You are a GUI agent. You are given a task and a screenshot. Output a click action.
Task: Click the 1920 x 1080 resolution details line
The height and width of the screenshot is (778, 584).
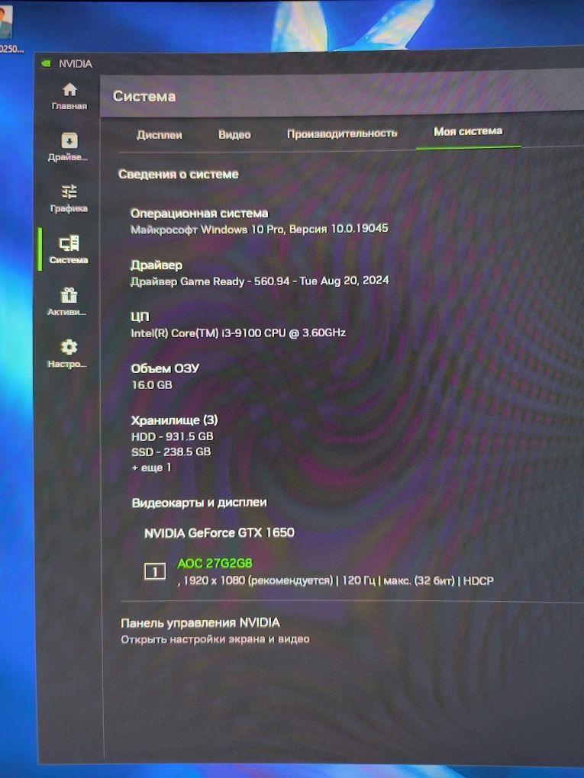336,580
